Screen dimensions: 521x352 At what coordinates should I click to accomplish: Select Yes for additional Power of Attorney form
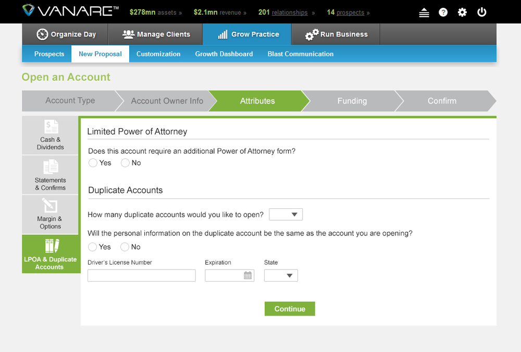(x=92, y=162)
